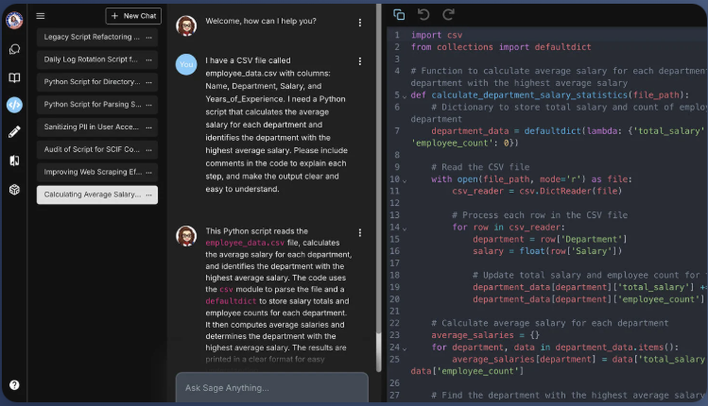
Task: Open Daily Log Rotation Script chat
Action: (97, 59)
